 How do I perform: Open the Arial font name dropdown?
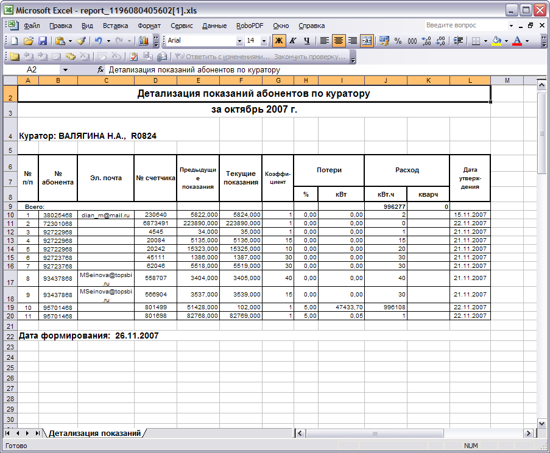(239, 41)
